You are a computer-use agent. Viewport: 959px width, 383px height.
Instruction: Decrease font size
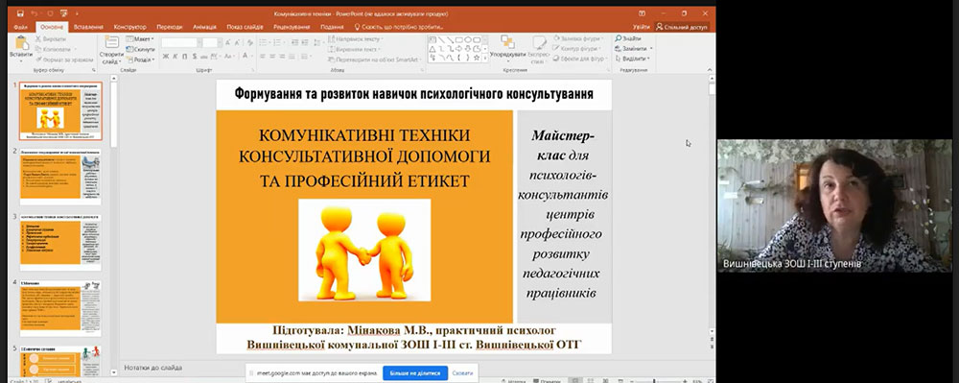click(x=237, y=43)
